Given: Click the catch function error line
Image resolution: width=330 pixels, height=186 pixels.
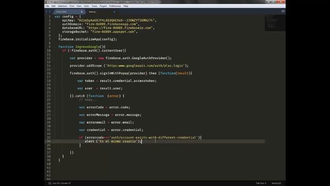Looking at the screenshot, I should coord(97,96).
